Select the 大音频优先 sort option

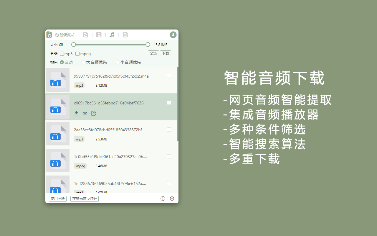[x=84, y=62]
